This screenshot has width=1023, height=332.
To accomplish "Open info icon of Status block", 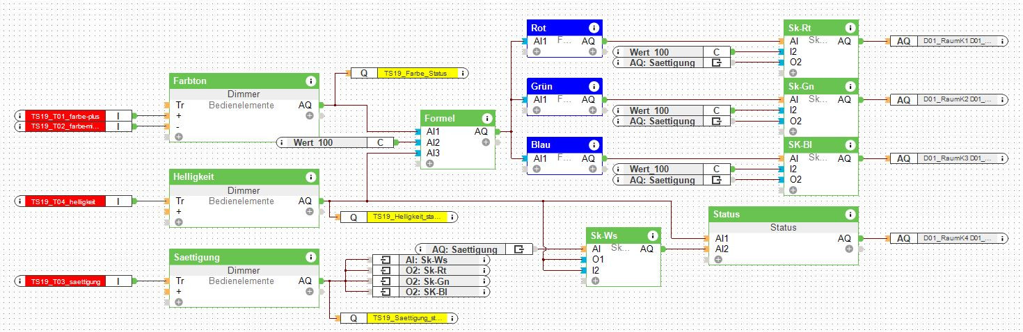I will click(x=850, y=215).
